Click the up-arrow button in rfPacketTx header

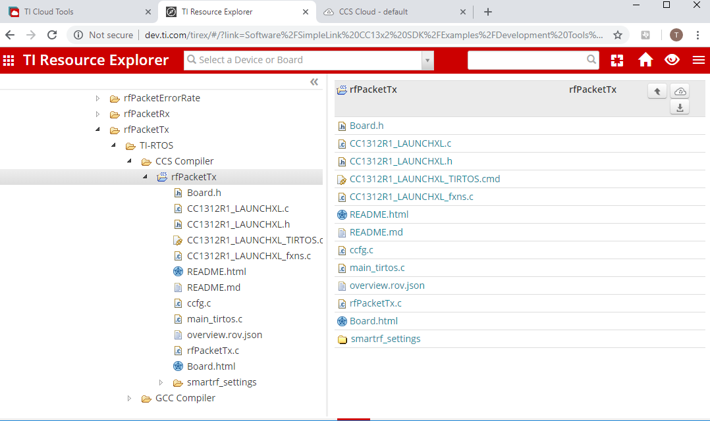(657, 91)
